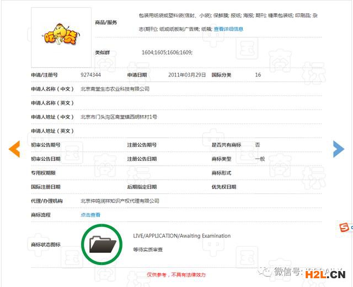Open the trademark logo thumbnail image
This screenshot has height=287, width=353.
61,37
